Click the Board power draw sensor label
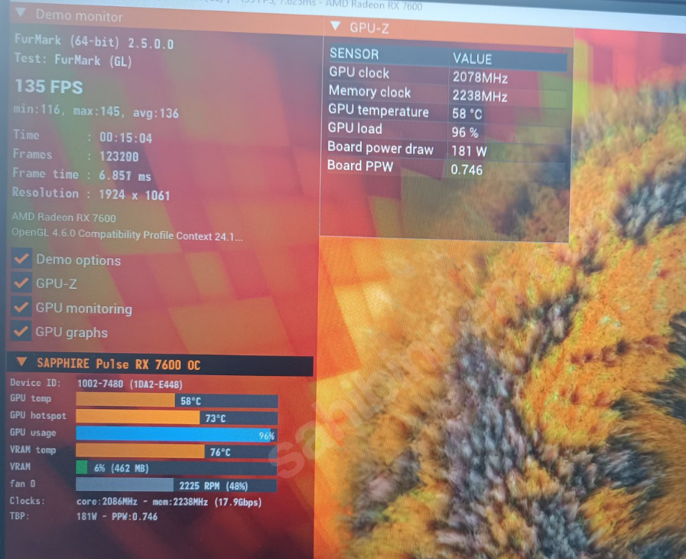 [381, 149]
